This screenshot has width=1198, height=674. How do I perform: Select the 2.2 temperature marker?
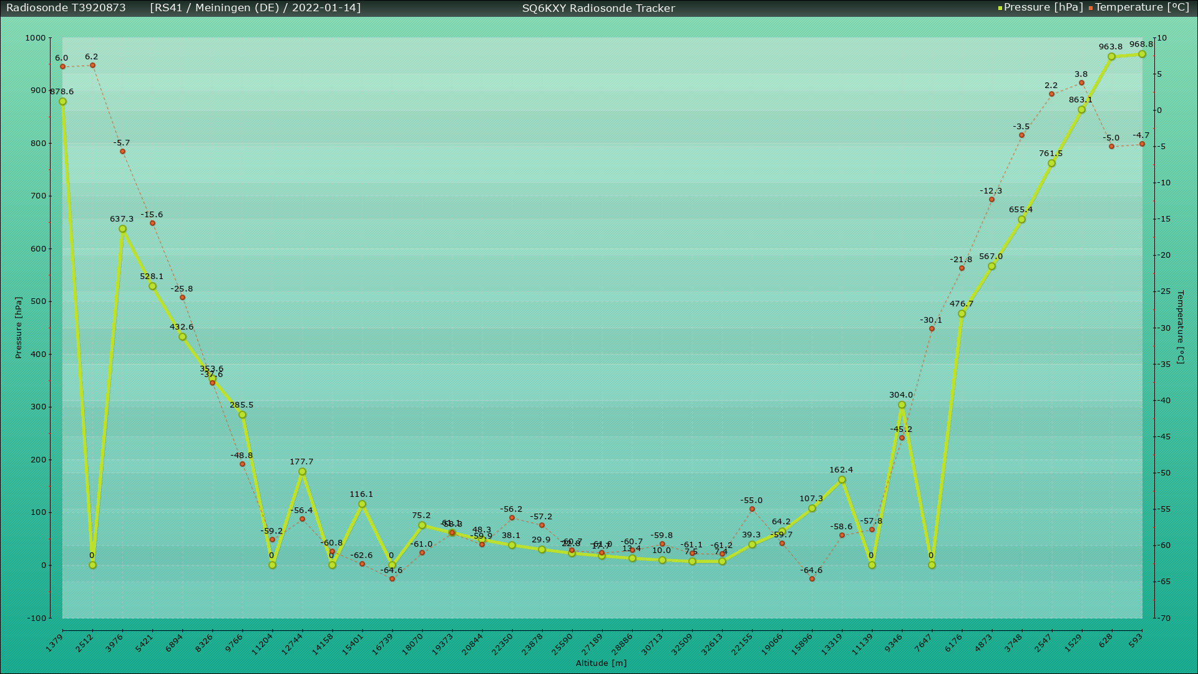click(1051, 94)
